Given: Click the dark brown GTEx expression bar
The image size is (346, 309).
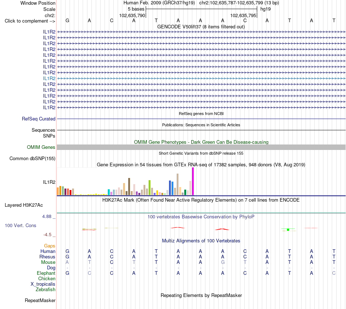Looking at the screenshot, I should click(x=129, y=187).
